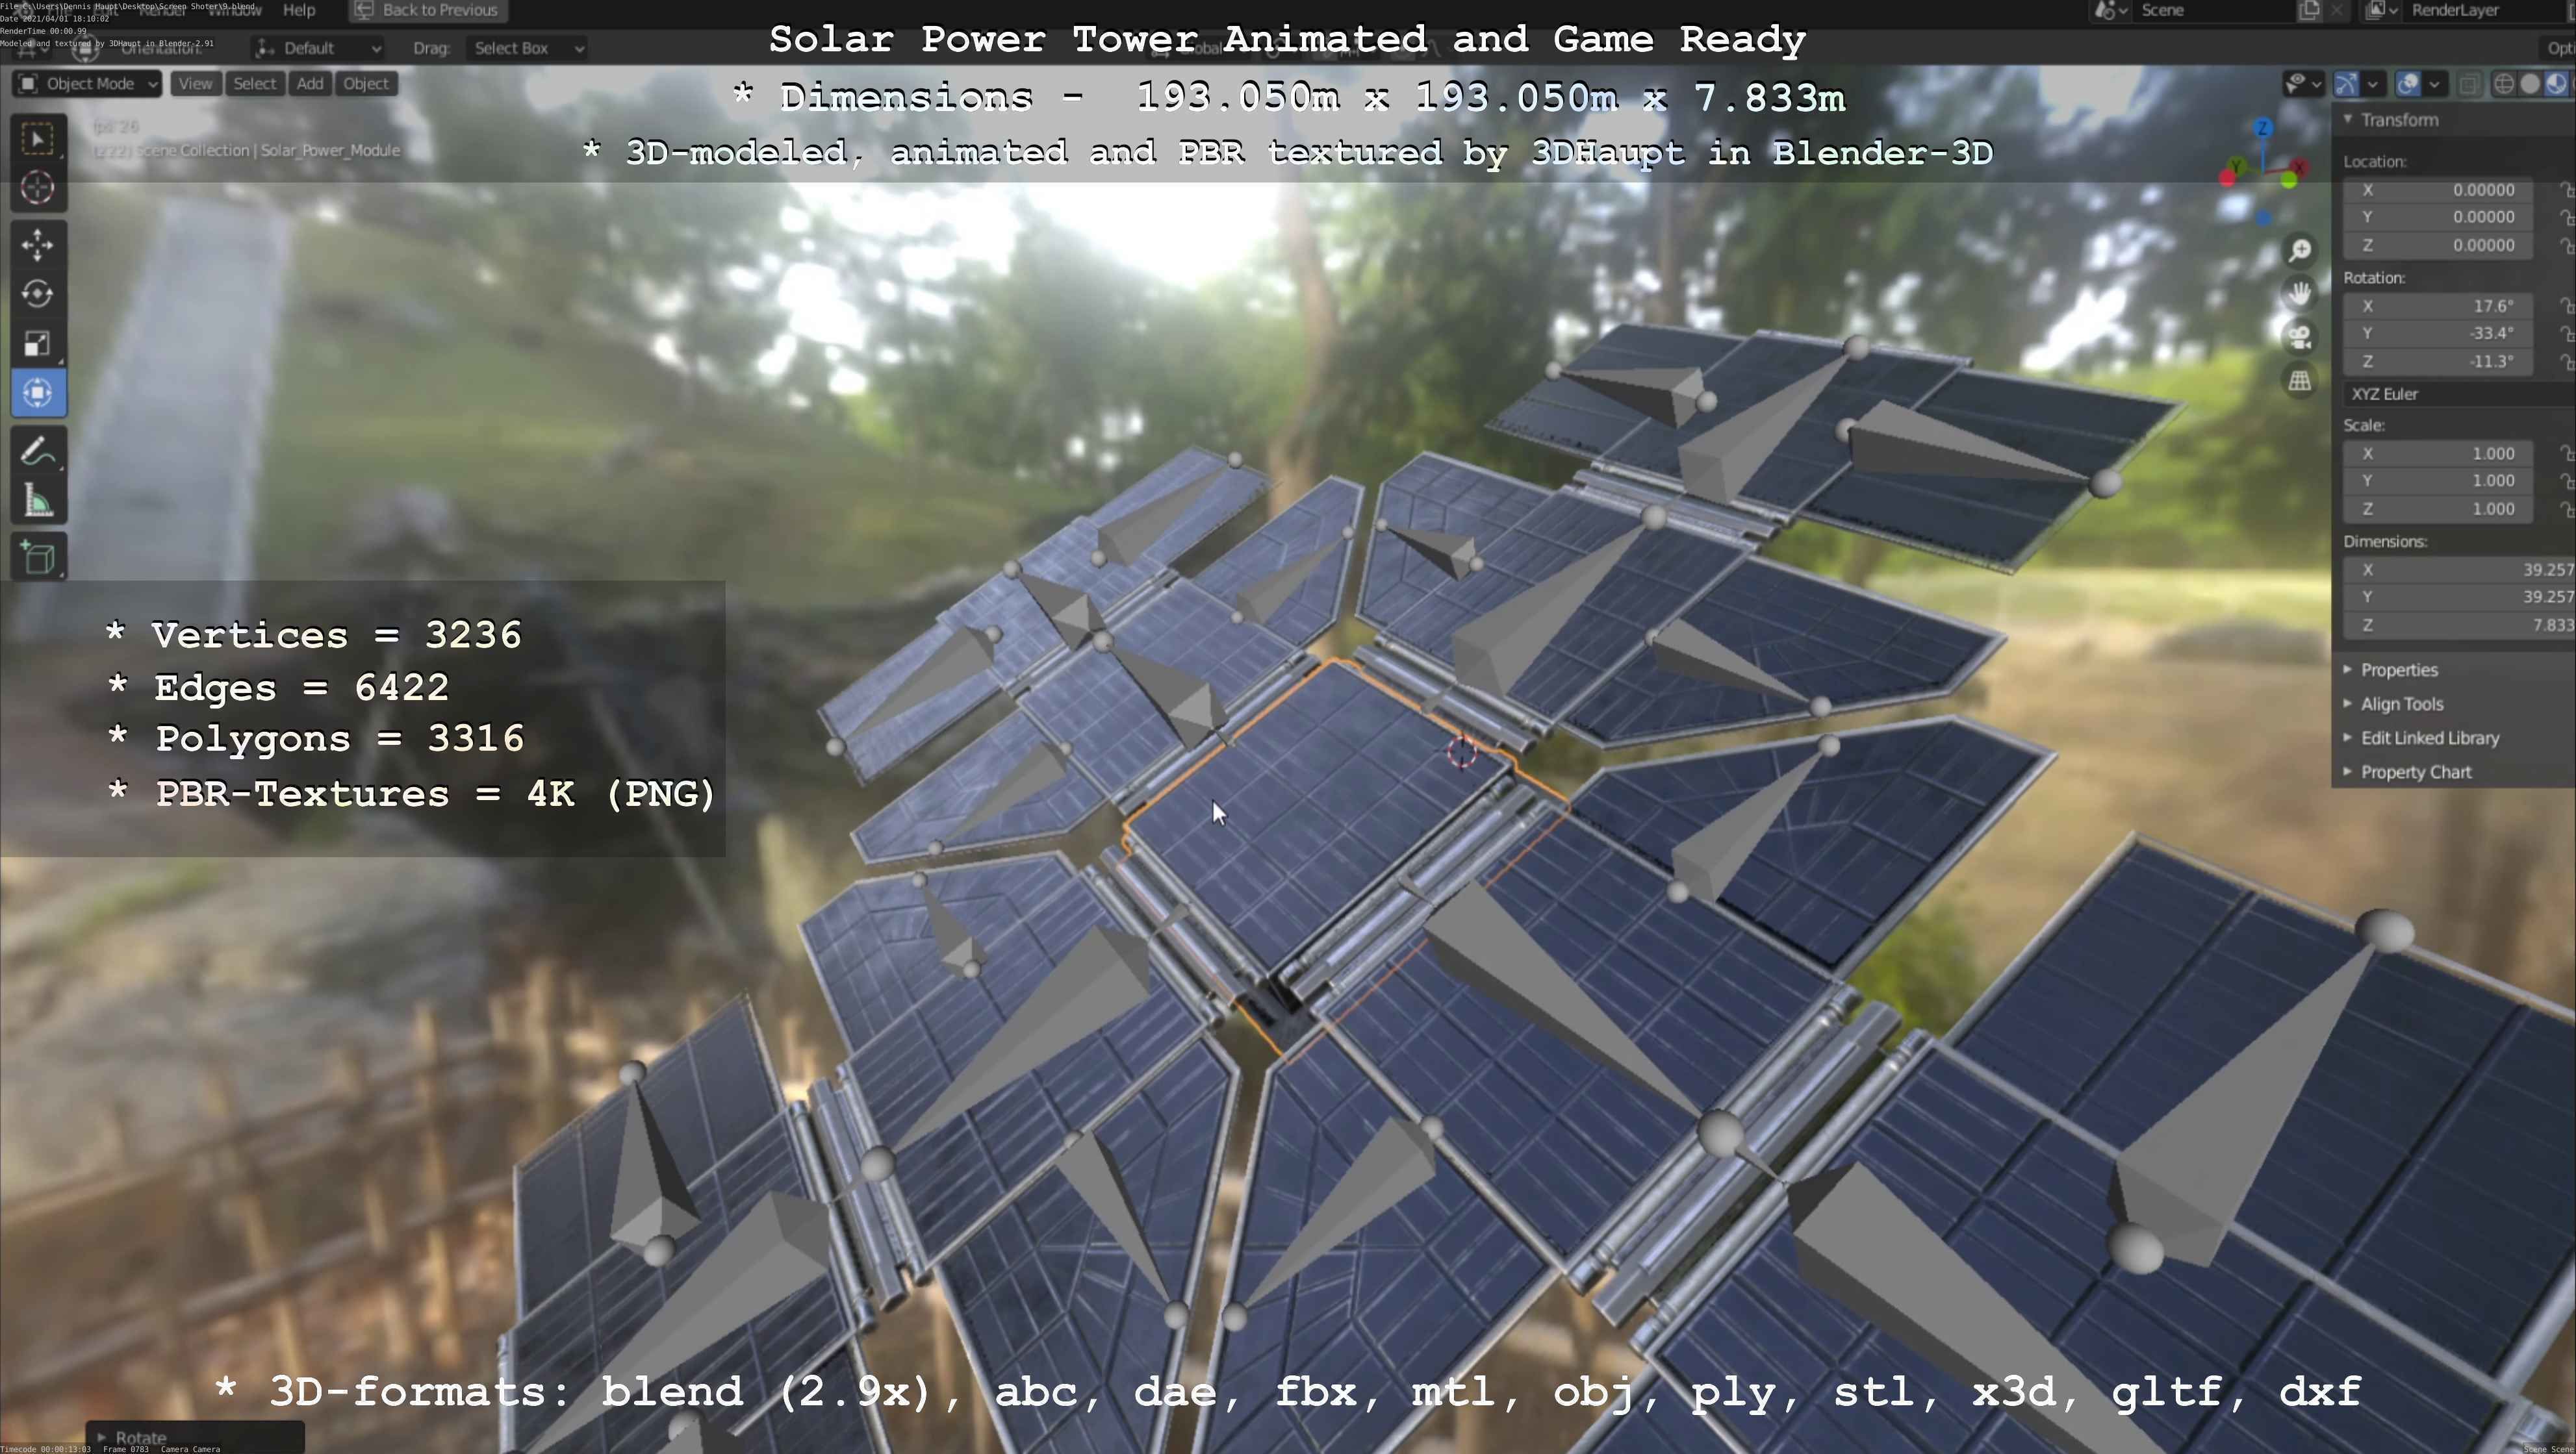Expand the Align Tools panel

2401,703
